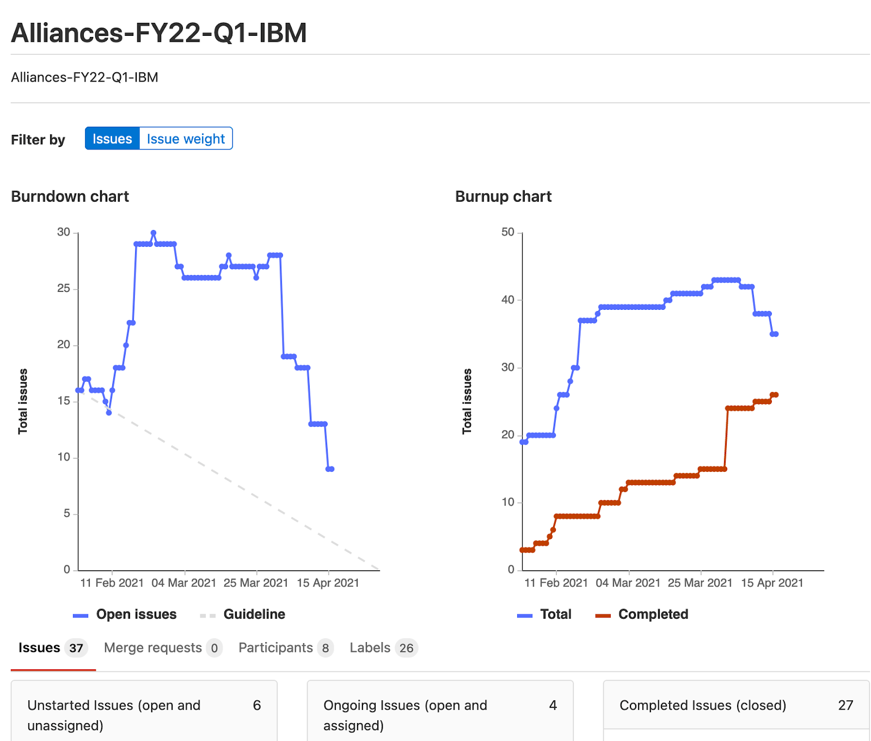Viewport: 871px width, 741px height.
Task: Switch to the Merge requests tab
Action: [x=162, y=648]
